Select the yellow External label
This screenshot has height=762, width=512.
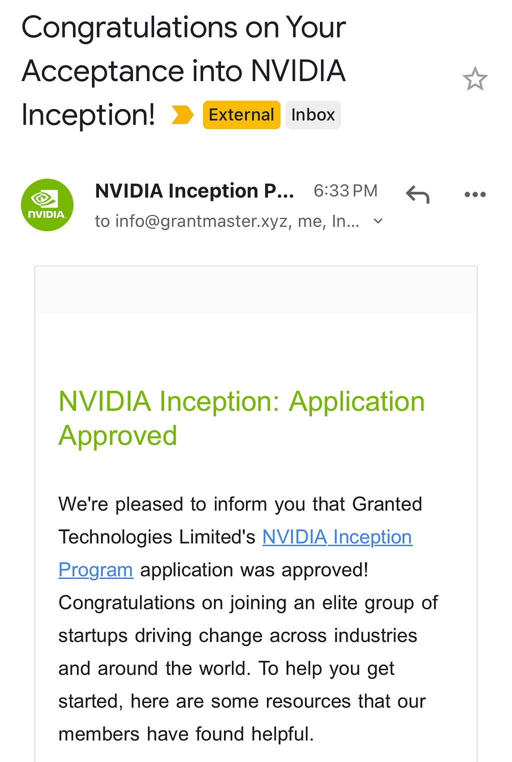click(241, 115)
